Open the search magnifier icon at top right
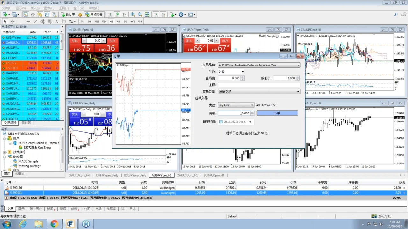 tap(396, 14)
